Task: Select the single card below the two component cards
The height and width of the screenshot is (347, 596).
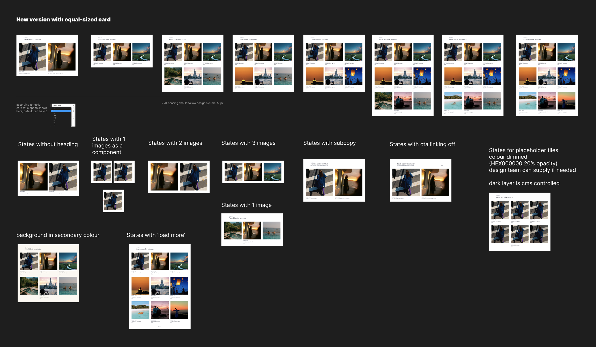Action: pos(114,201)
